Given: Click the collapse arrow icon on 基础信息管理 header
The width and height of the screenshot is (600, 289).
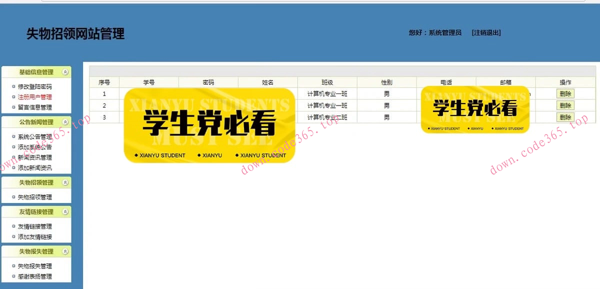Looking at the screenshot, I should point(64,71).
